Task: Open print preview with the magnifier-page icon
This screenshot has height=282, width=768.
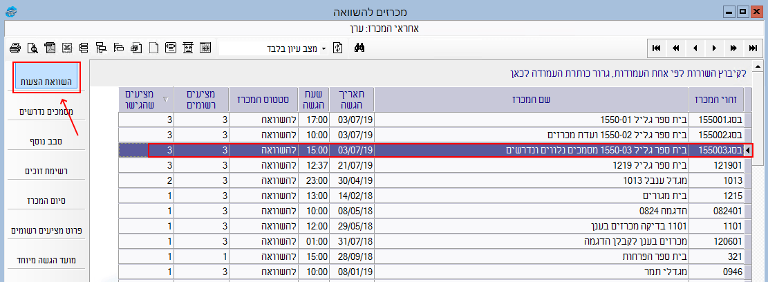Action: point(32,48)
